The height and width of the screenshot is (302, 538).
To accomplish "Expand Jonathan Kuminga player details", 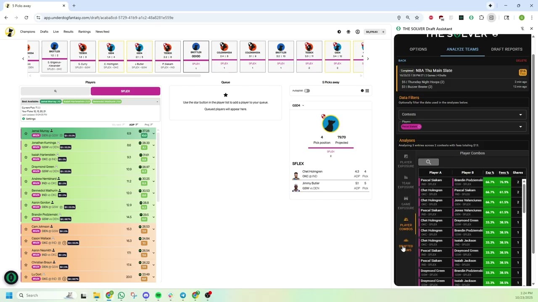I will [x=153, y=145].
